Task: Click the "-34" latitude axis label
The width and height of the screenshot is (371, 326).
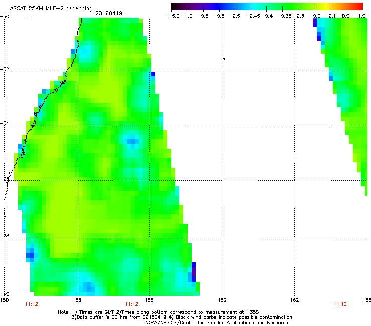Action: (5, 123)
